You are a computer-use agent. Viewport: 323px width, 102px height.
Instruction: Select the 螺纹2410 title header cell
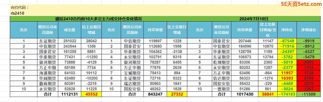click(x=99, y=19)
